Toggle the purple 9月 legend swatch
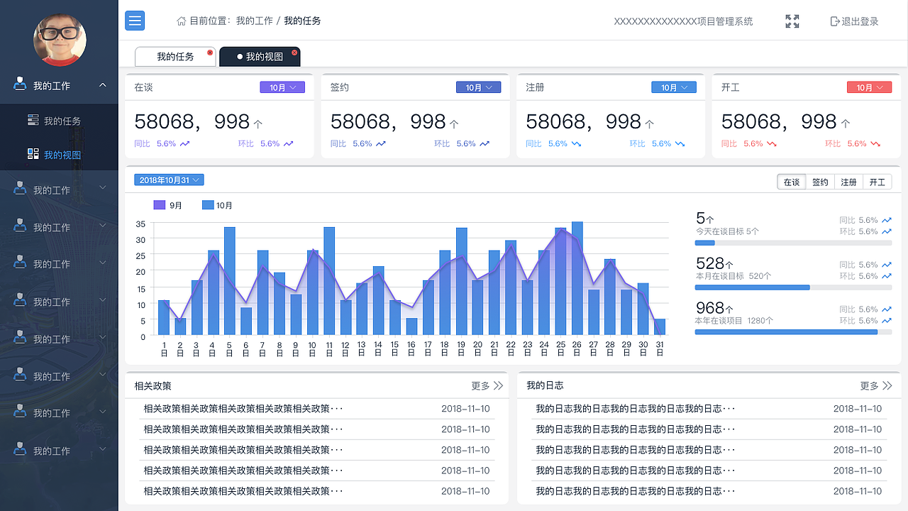 click(x=160, y=205)
